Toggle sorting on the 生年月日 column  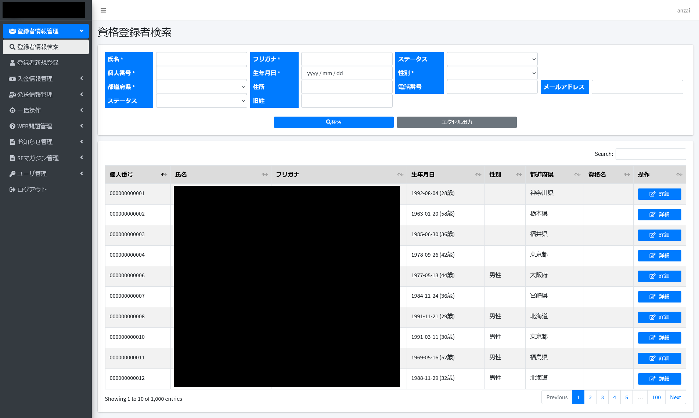point(478,175)
